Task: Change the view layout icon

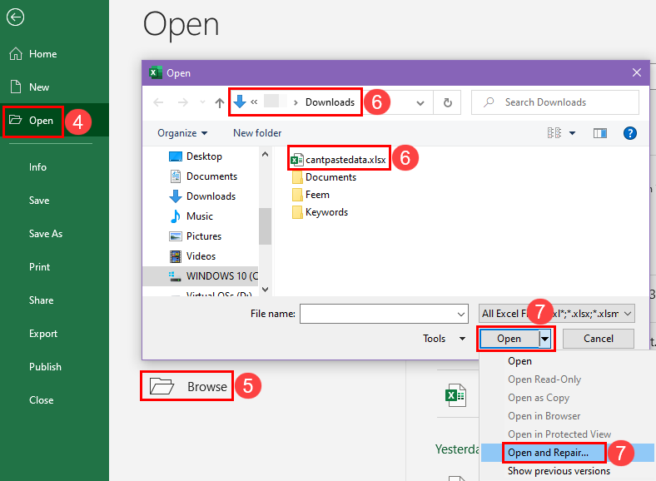Action: point(554,133)
